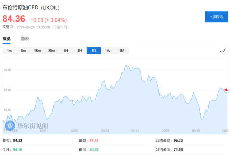The image size is (230, 157).
Task: Select the 1D interval
Action: [93, 51]
